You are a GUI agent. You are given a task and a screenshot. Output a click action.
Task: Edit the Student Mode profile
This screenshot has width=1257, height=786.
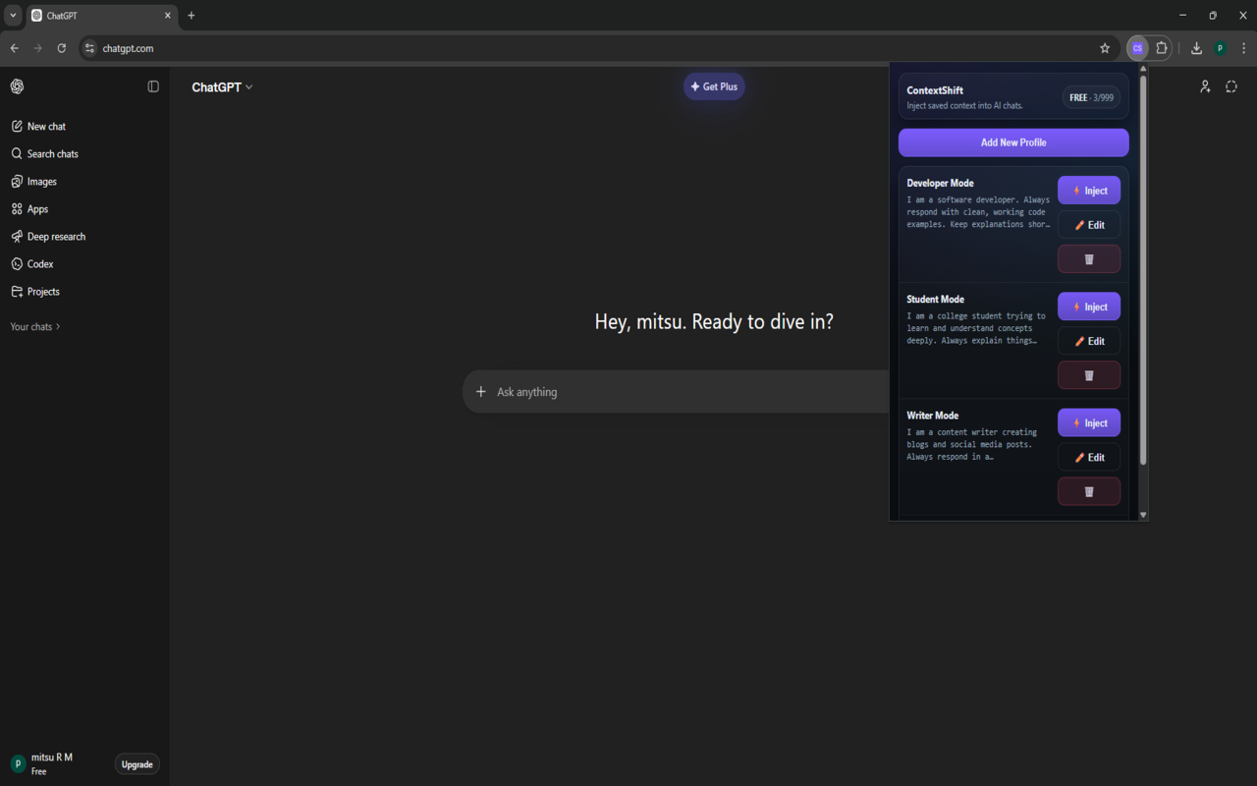click(x=1088, y=341)
